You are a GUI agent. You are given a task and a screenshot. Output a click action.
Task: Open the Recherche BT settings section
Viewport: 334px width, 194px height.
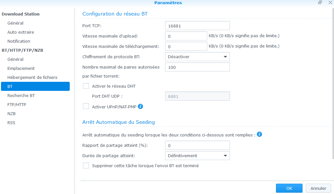tap(21, 96)
